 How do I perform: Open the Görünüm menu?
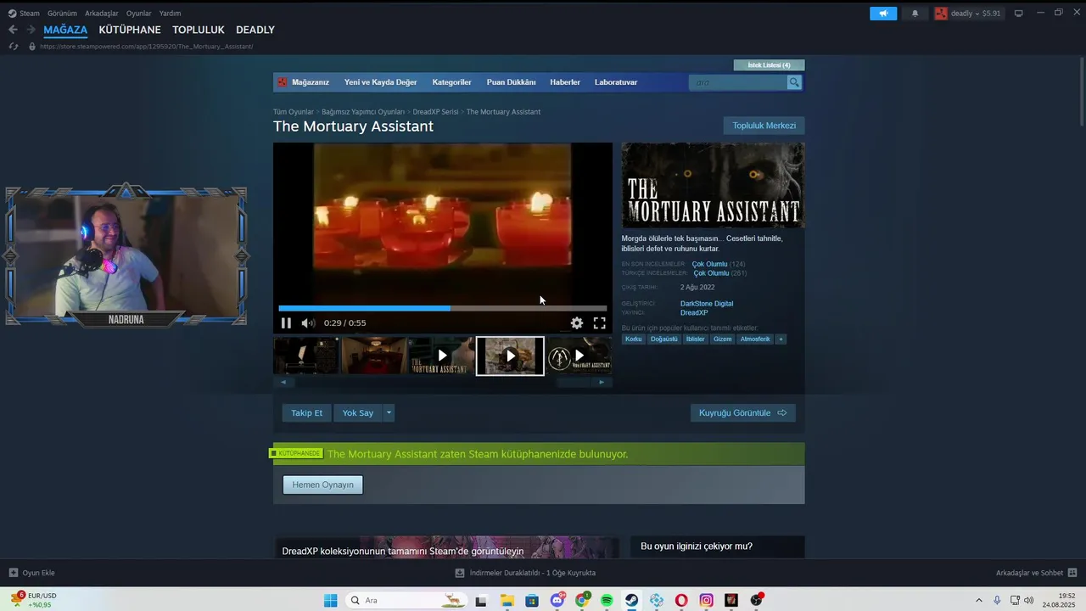(x=62, y=14)
